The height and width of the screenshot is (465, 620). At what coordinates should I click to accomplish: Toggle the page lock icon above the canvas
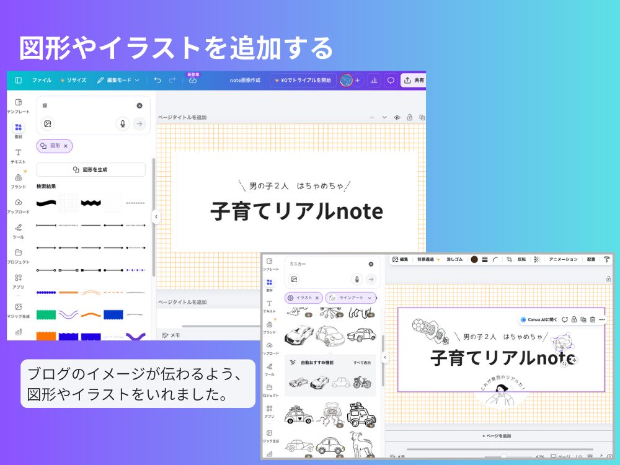click(x=409, y=117)
